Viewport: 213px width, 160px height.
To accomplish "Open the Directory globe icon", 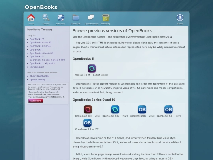I will (61, 17).
